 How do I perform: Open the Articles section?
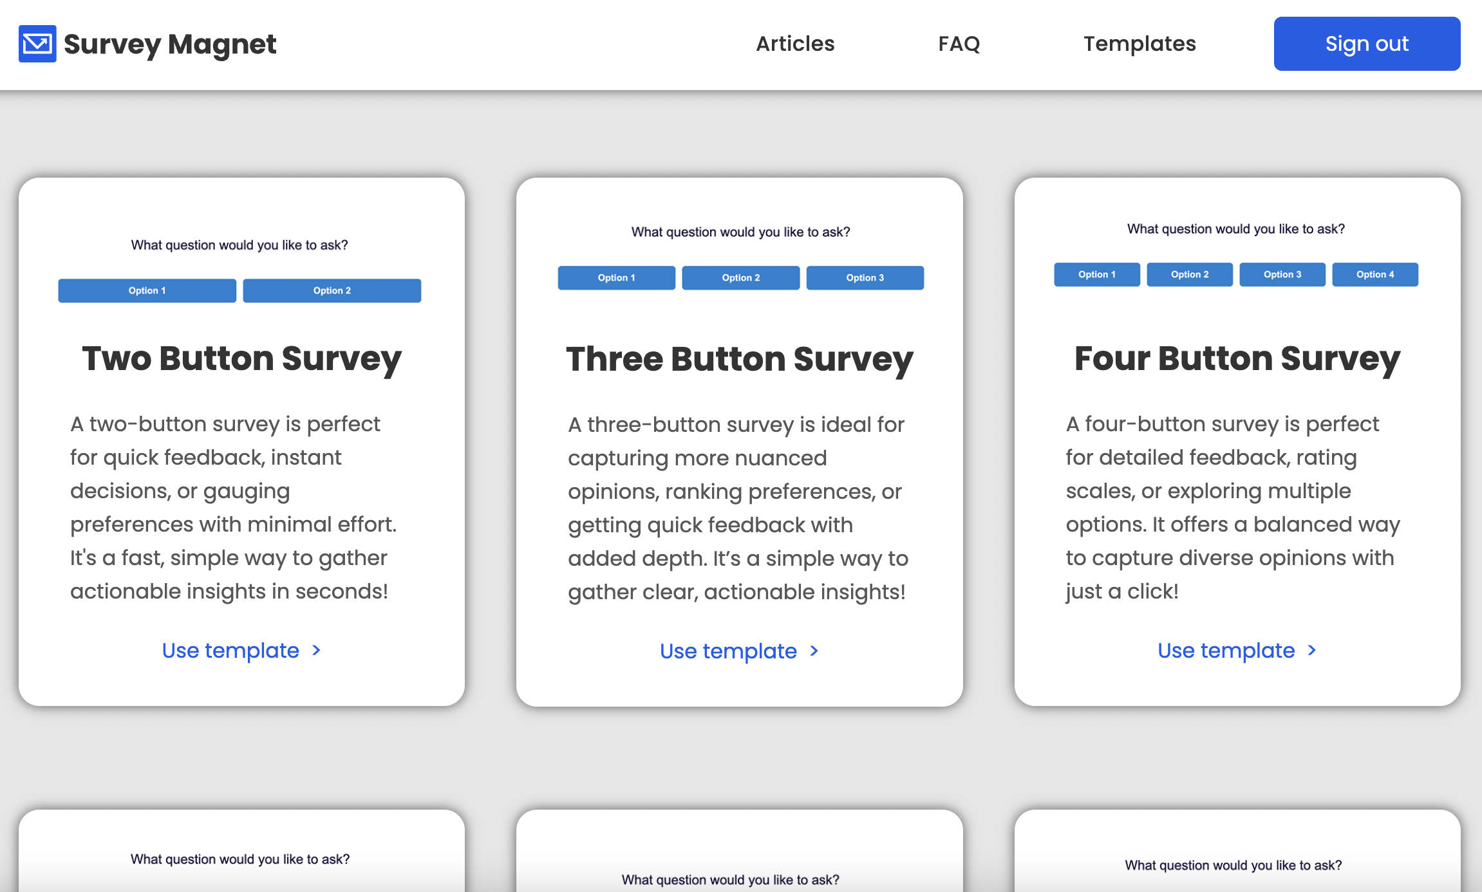click(795, 43)
